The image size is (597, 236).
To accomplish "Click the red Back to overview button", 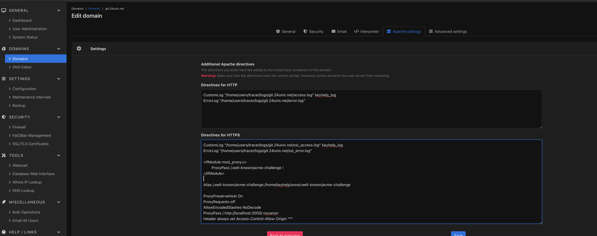I will (285, 234).
